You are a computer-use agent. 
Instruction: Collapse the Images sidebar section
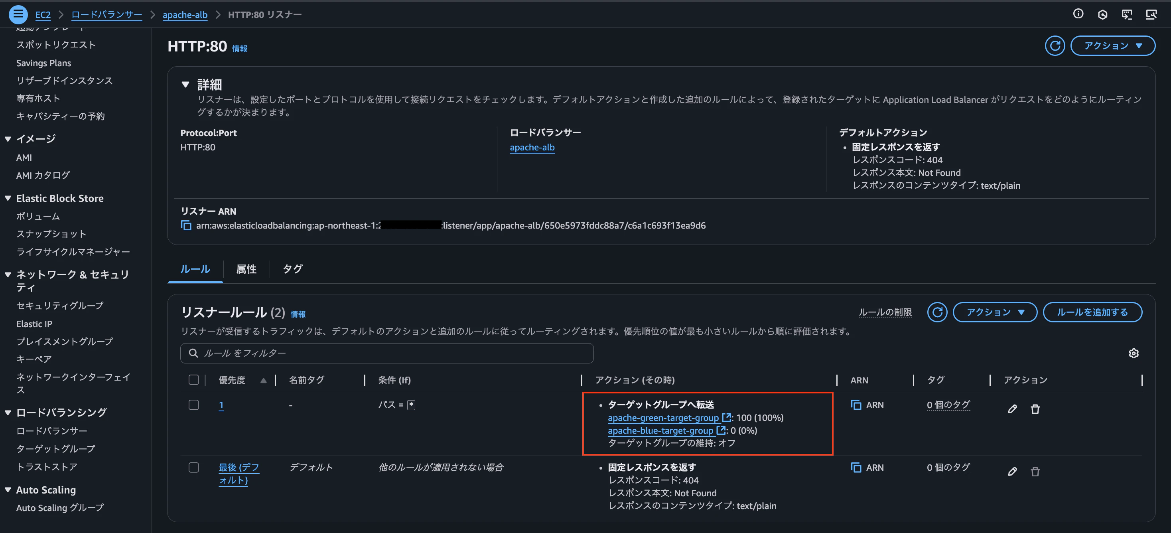[8, 139]
